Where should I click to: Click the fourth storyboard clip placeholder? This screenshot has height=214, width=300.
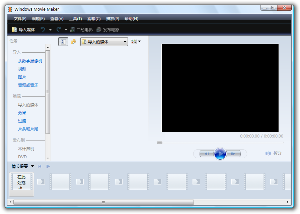click(138, 182)
